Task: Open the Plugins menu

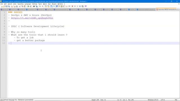Action: 54,4
